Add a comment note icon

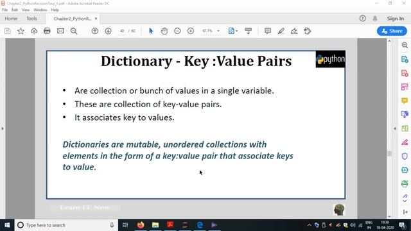pos(268,31)
